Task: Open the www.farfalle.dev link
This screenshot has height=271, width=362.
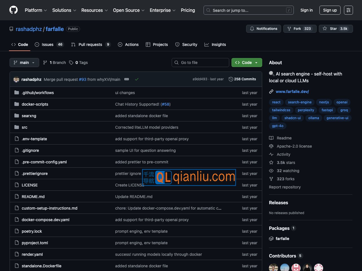Action: point(292,92)
